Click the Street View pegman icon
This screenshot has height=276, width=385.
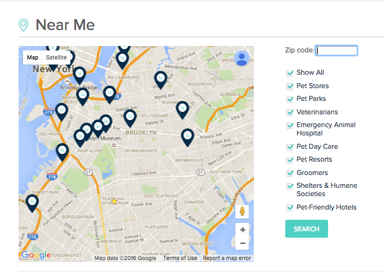(242, 211)
